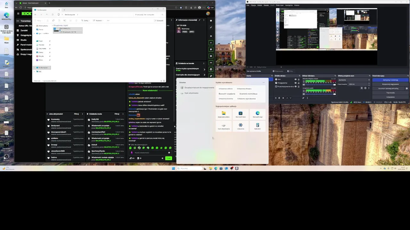410x230 pixels.
Task: Open Ustawienia tile in search panel
Action: (241, 126)
